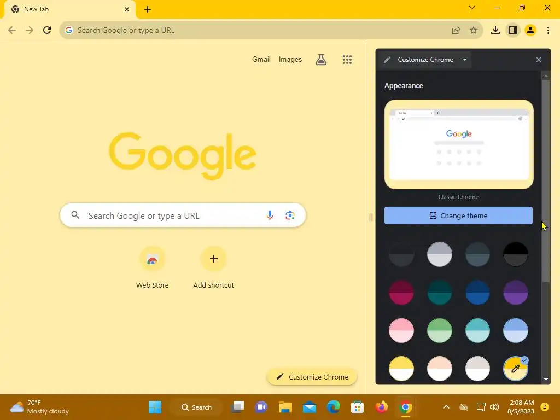Go back to the previous page
Image resolution: width=560 pixels, height=420 pixels.
(x=12, y=30)
